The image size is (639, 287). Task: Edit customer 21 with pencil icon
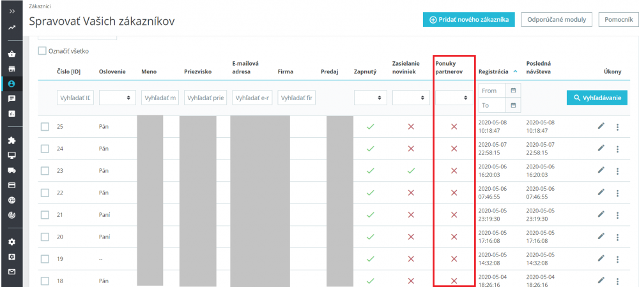(601, 214)
